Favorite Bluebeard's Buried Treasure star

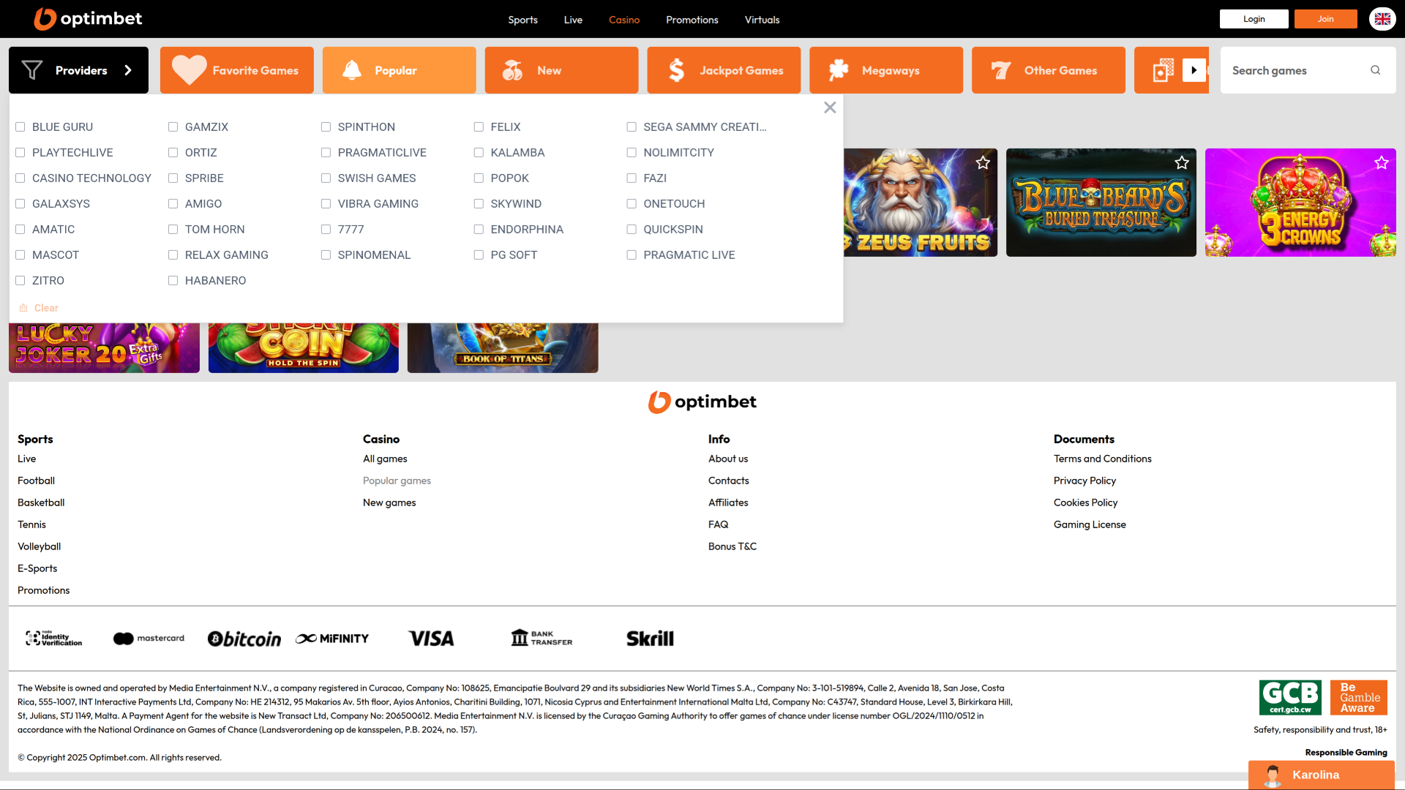[x=1182, y=162]
